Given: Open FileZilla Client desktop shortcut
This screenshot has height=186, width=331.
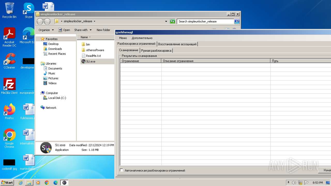Looking at the screenshot, I should (9, 86).
